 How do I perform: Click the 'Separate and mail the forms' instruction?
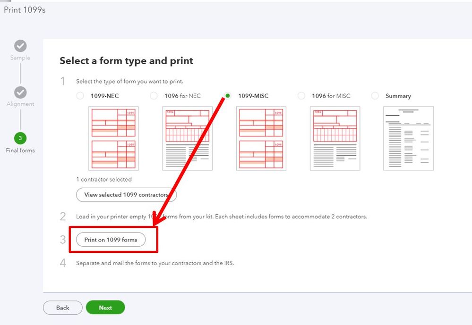[154, 263]
